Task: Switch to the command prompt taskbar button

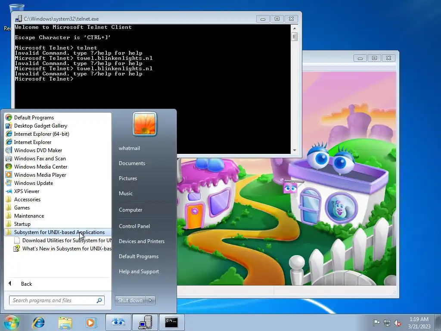Action: pos(172,322)
